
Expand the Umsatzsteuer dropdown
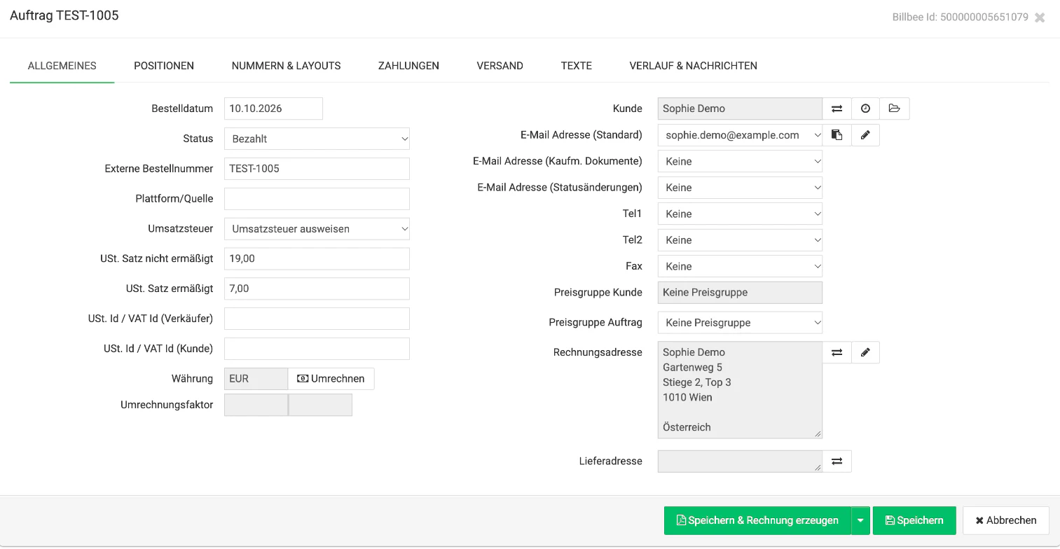[317, 229]
